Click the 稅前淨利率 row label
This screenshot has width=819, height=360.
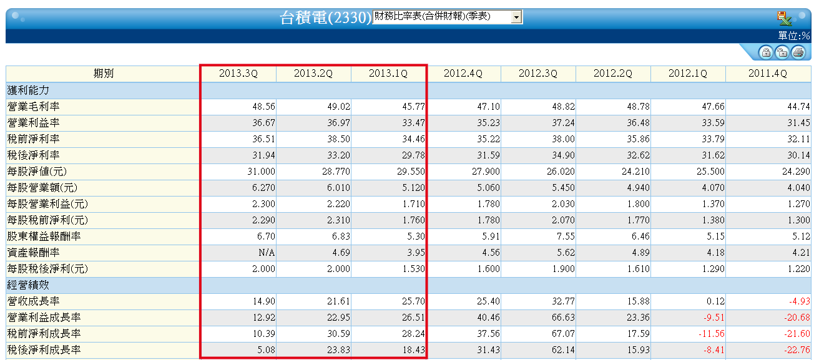[x=32, y=139]
